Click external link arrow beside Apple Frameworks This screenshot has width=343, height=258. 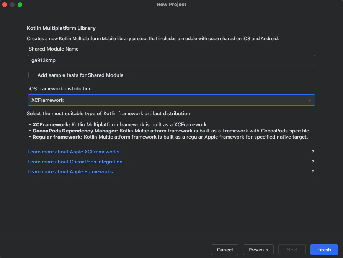click(313, 171)
